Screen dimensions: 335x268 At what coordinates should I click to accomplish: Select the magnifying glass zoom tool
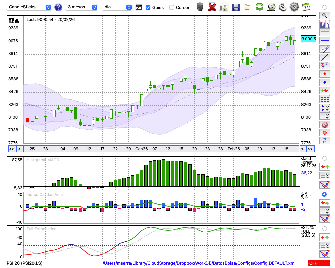click(x=324, y=15)
